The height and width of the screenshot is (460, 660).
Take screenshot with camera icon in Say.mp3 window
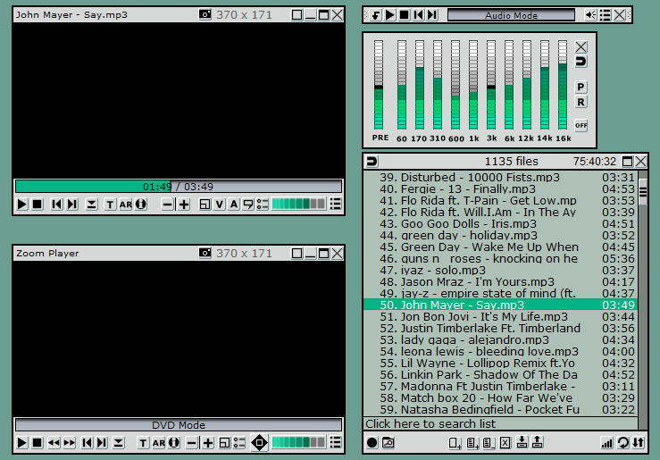(x=205, y=14)
